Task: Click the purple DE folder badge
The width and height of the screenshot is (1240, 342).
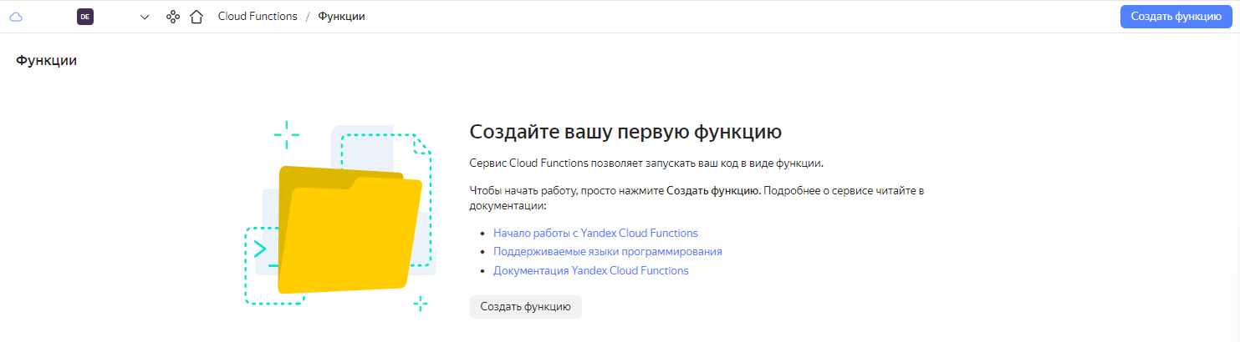Action: pos(84,17)
